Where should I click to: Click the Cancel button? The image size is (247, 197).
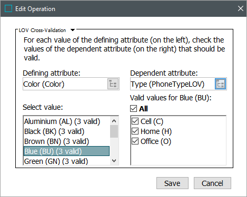coord(212,183)
